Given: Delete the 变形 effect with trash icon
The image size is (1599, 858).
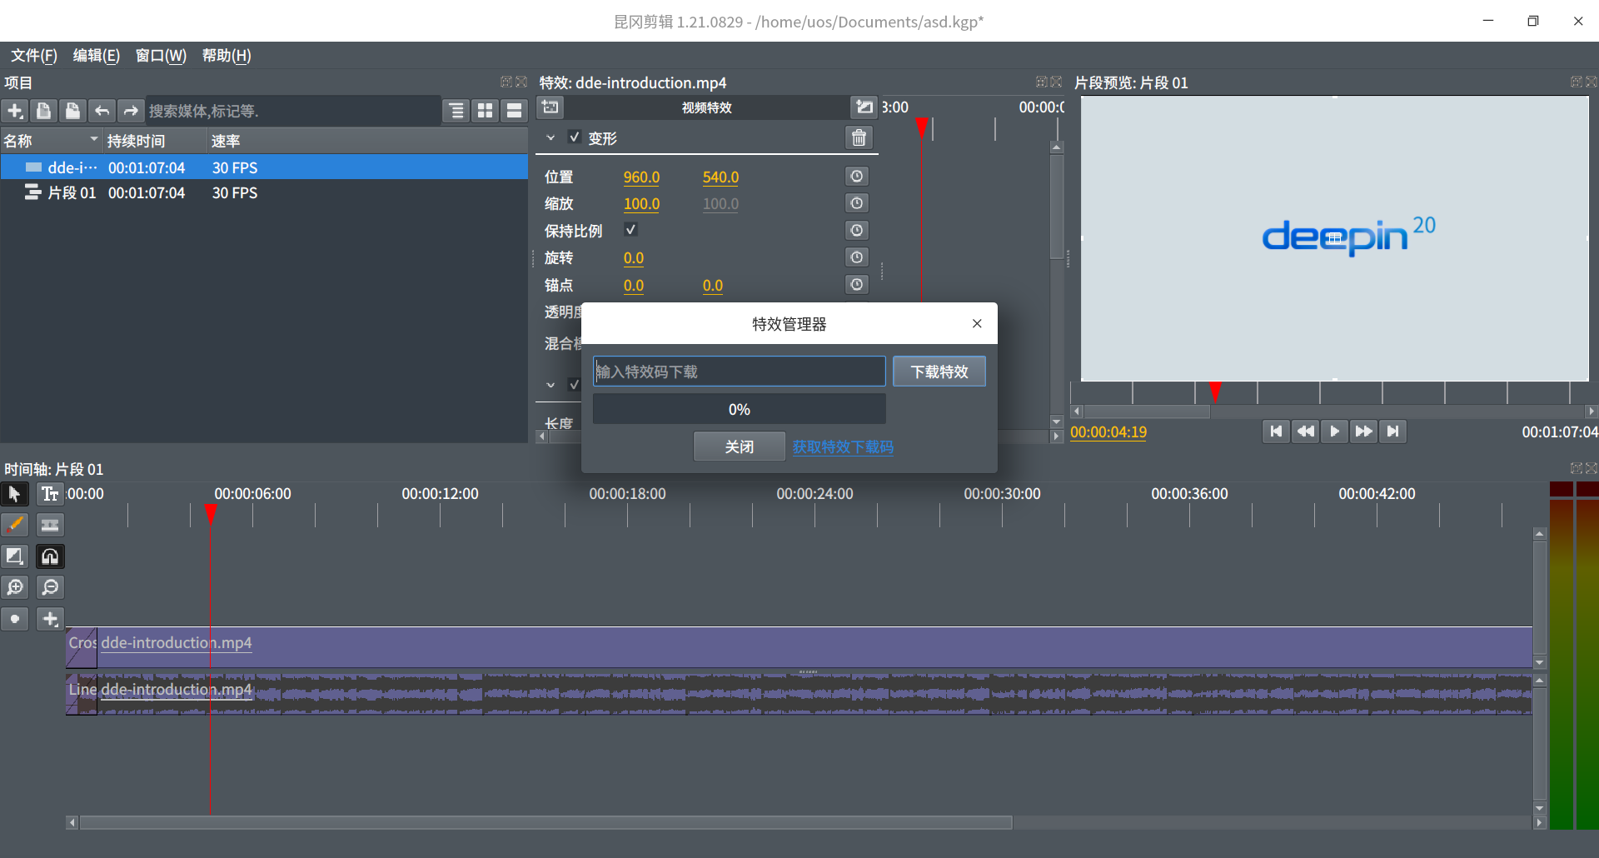Looking at the screenshot, I should click(x=859, y=138).
